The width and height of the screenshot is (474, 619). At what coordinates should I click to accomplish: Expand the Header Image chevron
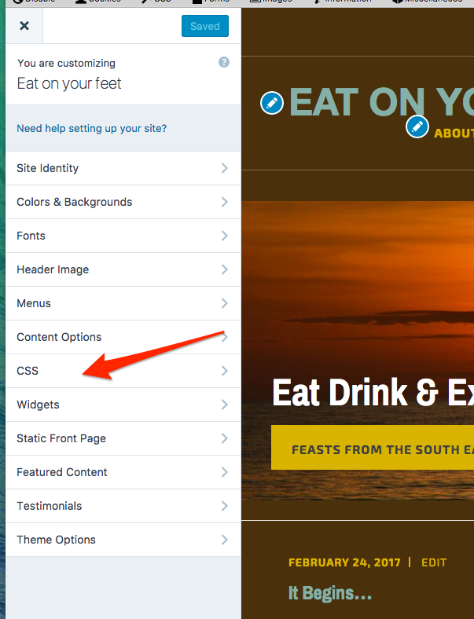click(x=224, y=269)
